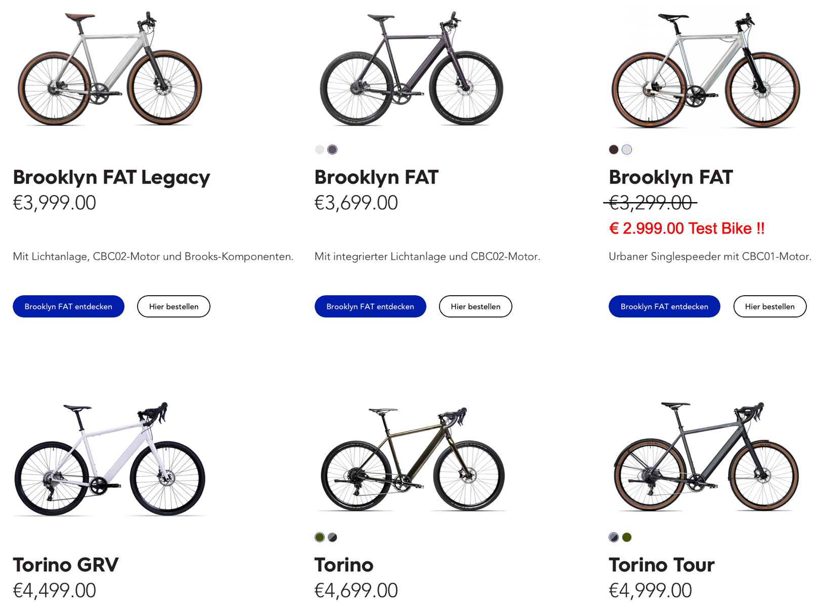This screenshot has height=605, width=816.
Task: Click 'Brooklyn FAT entdecken' under the CBC02-Motor Brooklyn FAT
Action: [370, 306]
